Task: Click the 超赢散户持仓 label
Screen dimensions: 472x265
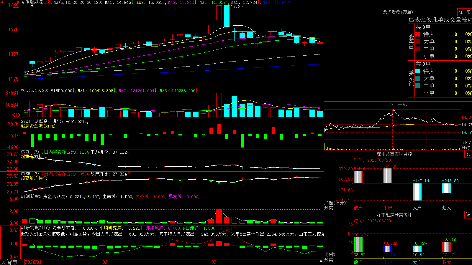Action: tap(34, 178)
